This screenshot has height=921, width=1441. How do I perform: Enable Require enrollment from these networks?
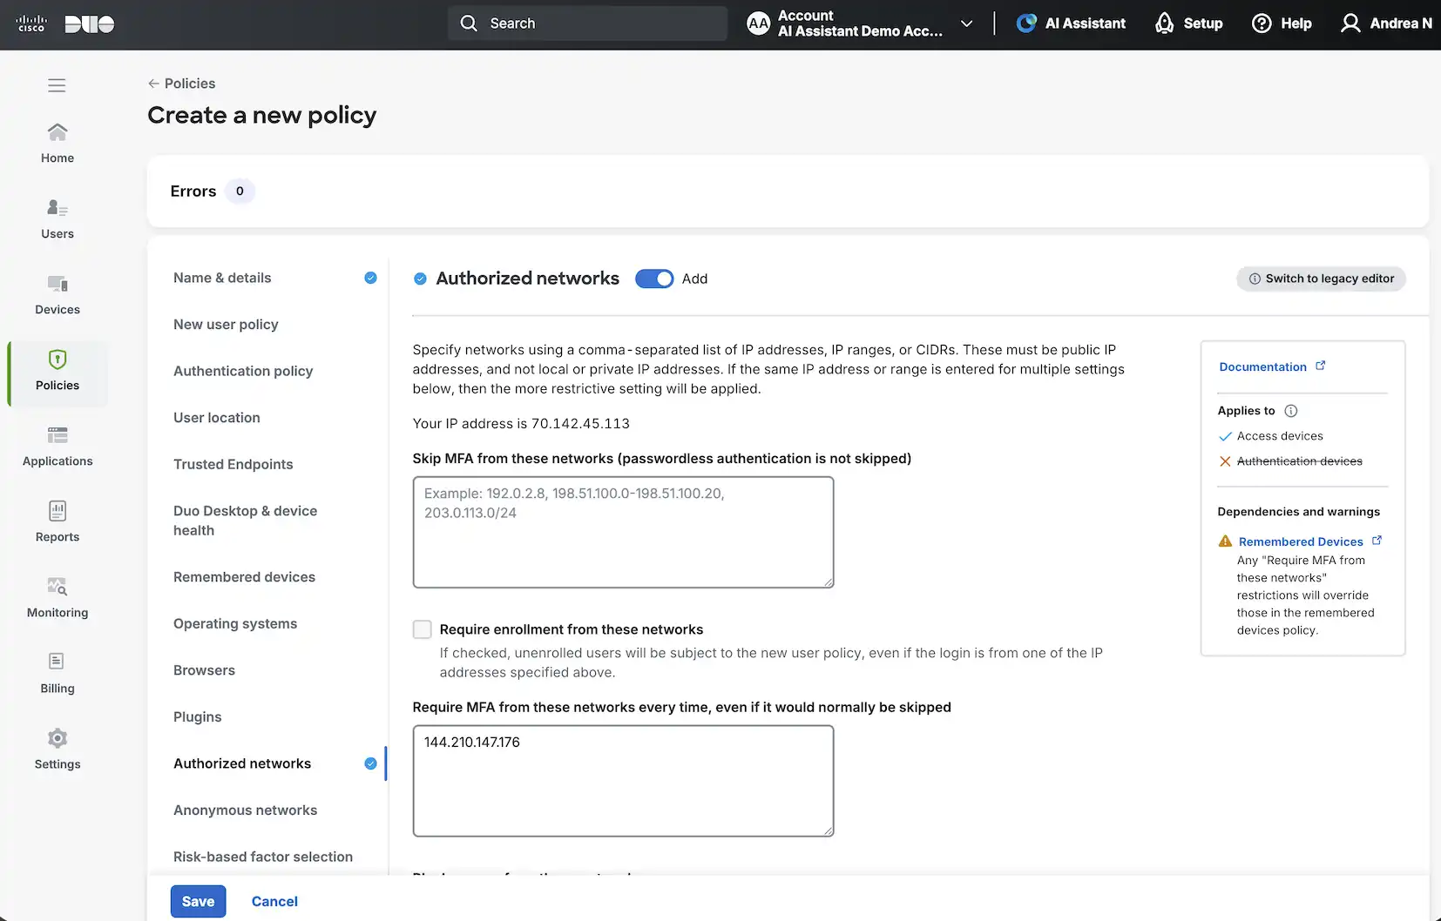click(423, 629)
